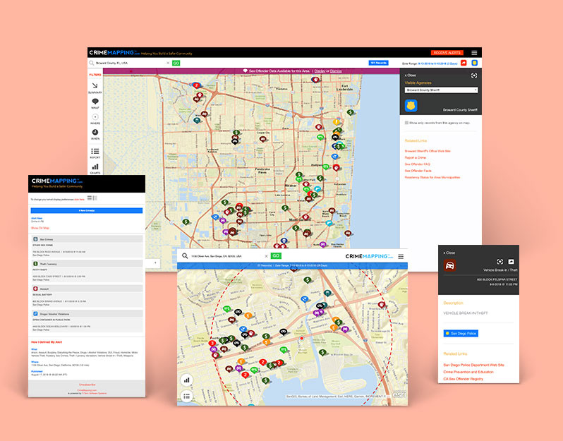Click the red cluster marker labeled 3 on the San Diego map

(212, 344)
